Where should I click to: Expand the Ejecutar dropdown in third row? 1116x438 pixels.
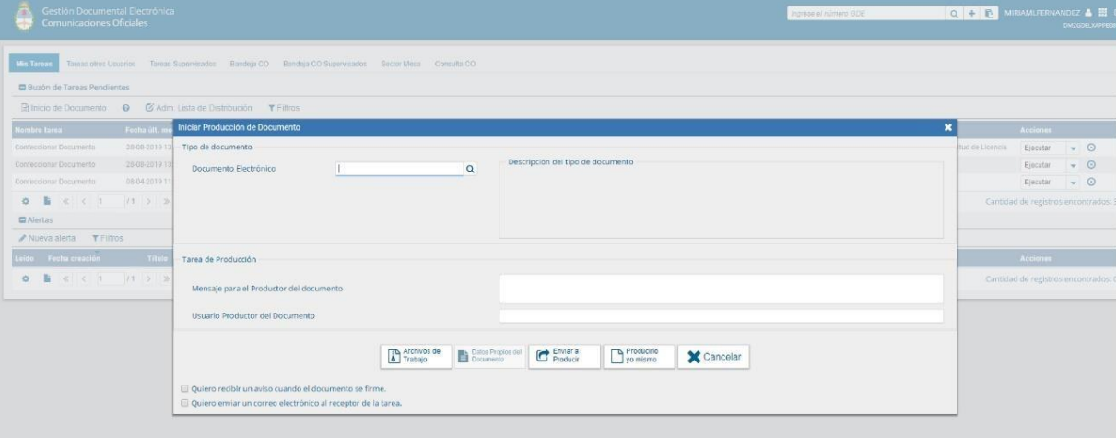tap(1073, 183)
